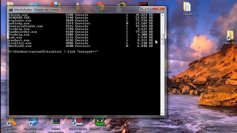Screen dimensions: 237x133
Task: Click the 'C:\Windows\system32>' prompt text
Action: 28,52
